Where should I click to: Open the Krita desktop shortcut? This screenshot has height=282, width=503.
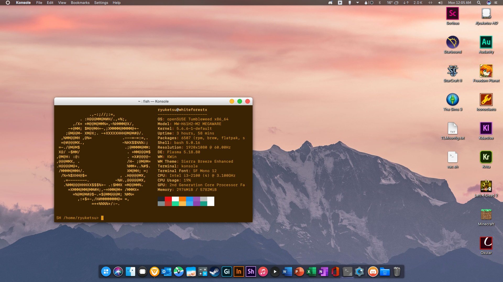point(486,157)
